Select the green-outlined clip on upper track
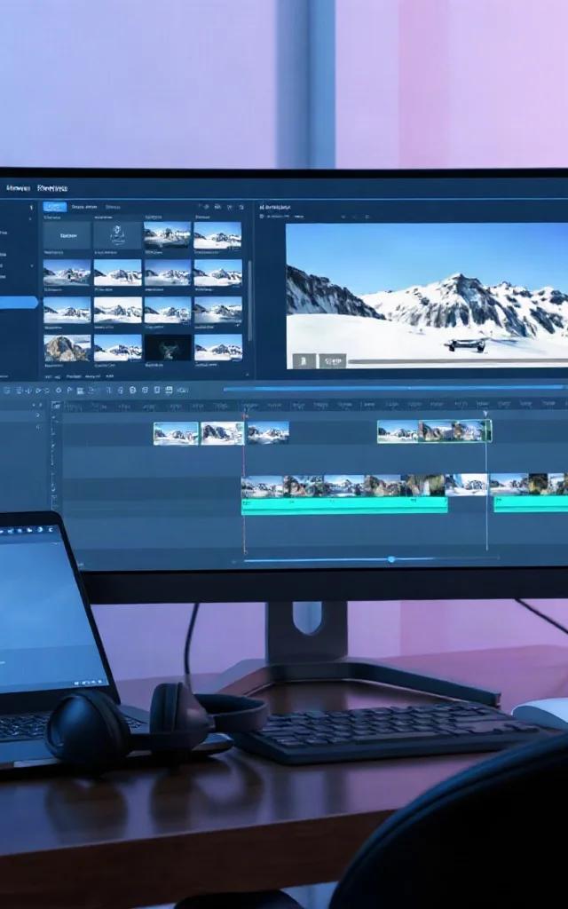 pyautogui.click(x=434, y=431)
